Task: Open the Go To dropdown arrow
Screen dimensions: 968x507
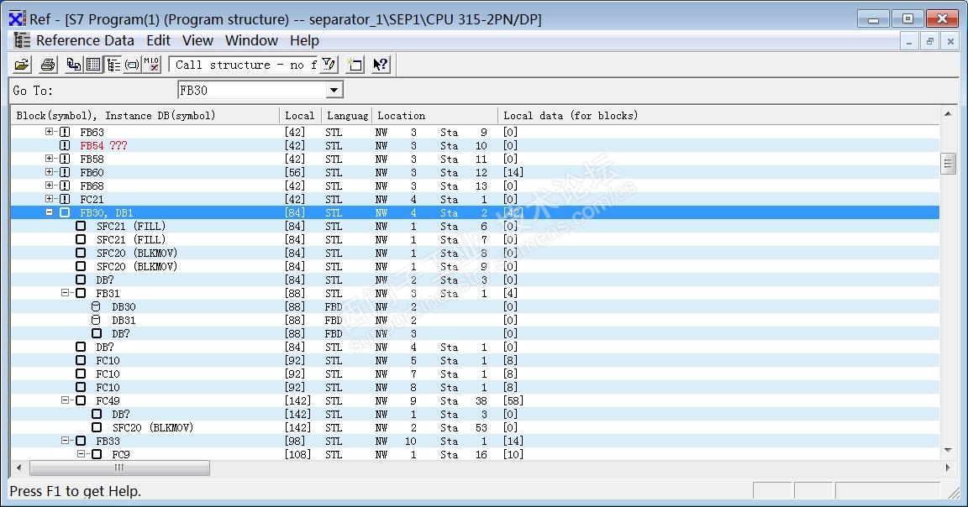Action: [x=334, y=90]
